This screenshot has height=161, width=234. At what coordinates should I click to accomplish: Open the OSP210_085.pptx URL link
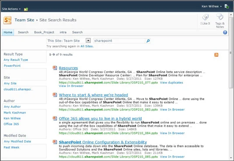tap(108, 157)
